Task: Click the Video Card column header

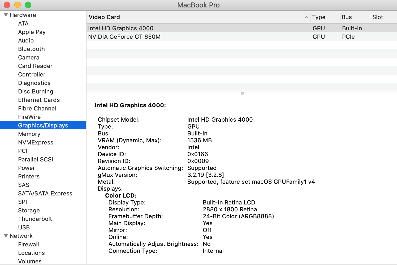Action: pos(198,17)
